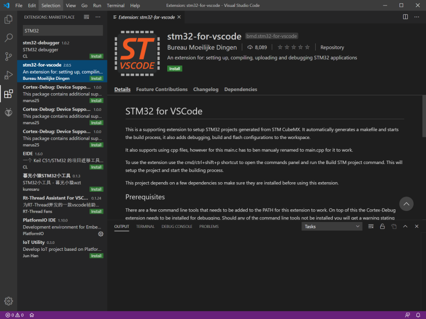Clear the Output panel contents
The image size is (426, 319).
(371, 226)
